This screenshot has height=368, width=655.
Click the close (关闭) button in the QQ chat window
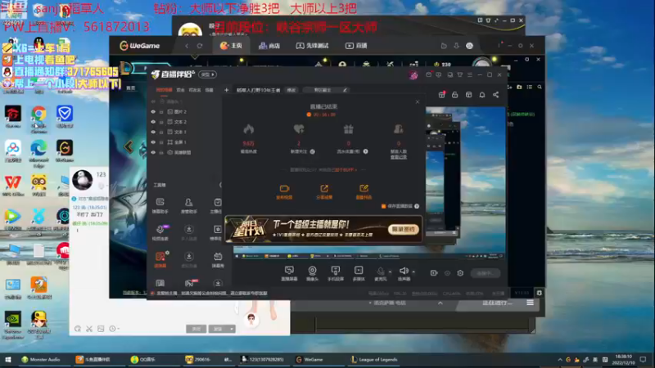196,330
